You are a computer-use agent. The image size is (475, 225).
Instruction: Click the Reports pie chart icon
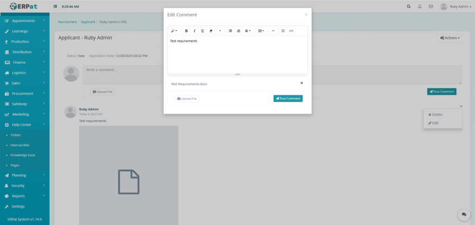pyautogui.click(x=6, y=196)
